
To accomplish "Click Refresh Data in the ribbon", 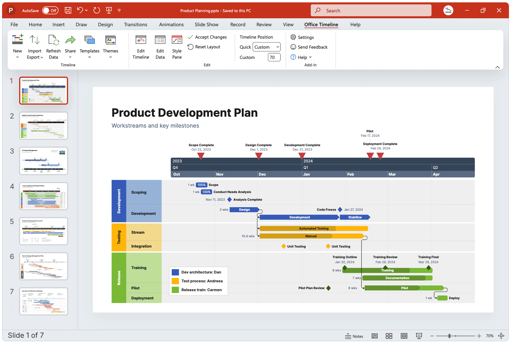I will 53,47.
